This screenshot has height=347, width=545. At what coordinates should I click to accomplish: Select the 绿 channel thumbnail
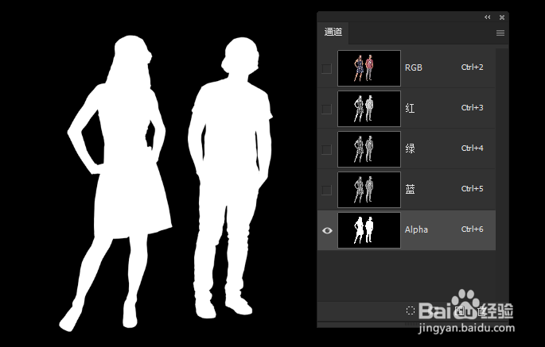point(369,149)
